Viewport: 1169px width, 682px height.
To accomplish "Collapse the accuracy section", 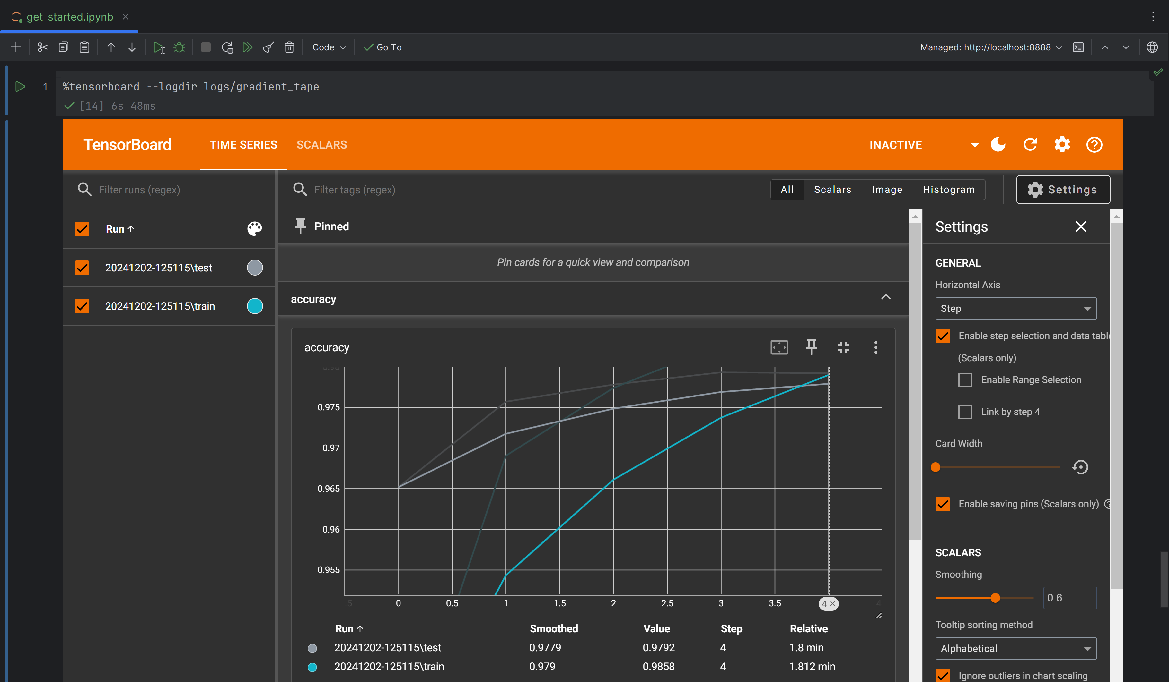I will 885,297.
